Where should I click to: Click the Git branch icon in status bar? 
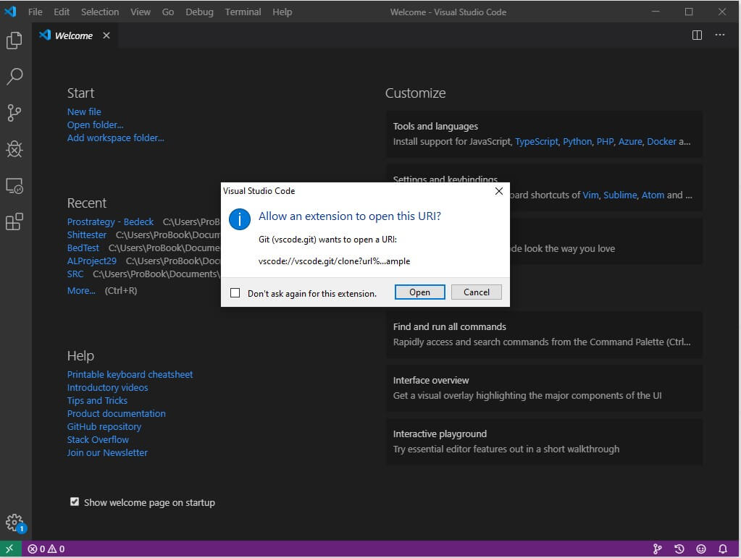(657, 549)
